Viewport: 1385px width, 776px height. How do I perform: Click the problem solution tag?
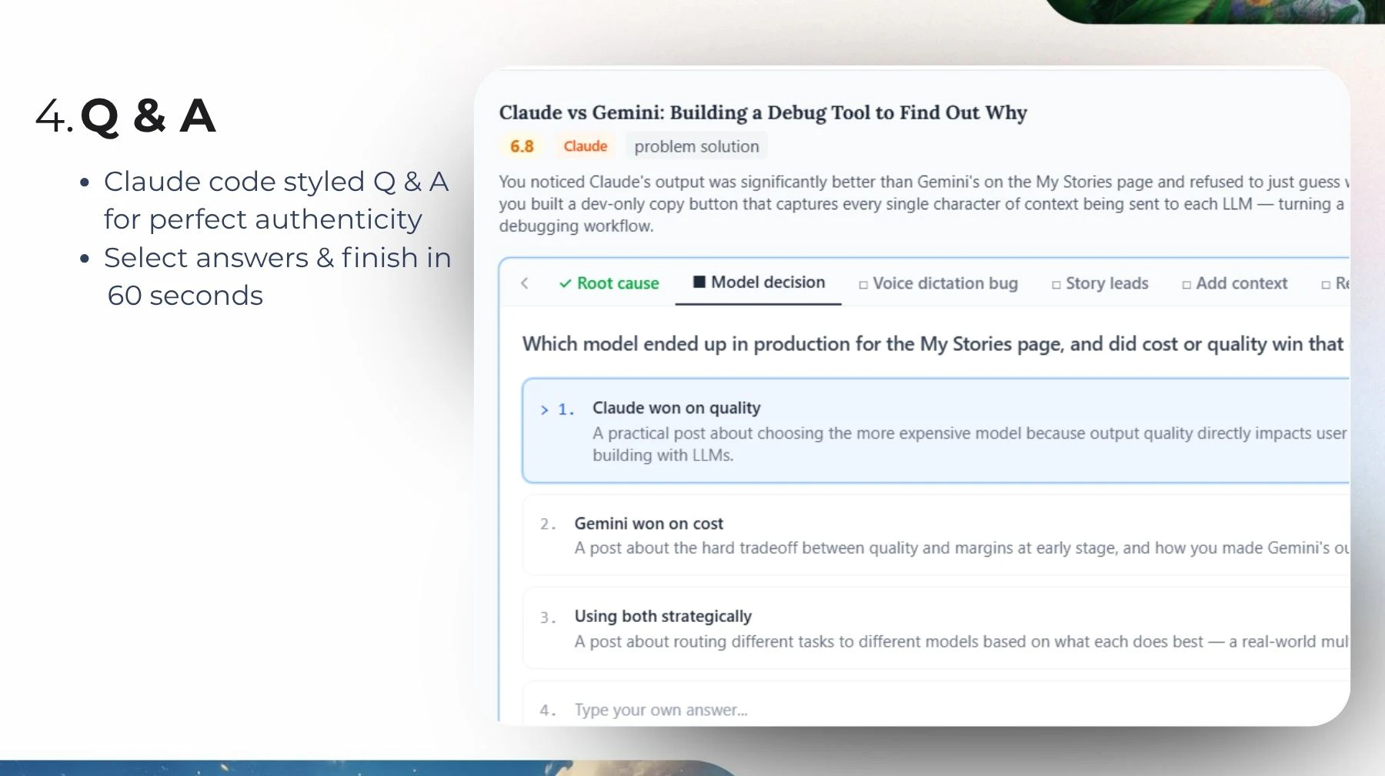click(696, 146)
